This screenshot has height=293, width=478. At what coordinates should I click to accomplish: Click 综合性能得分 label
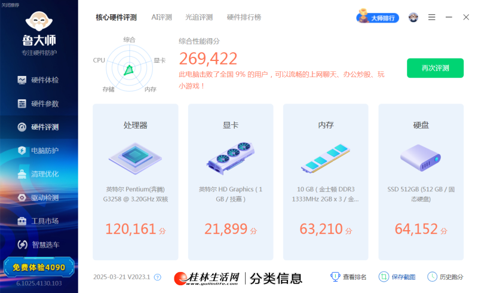pos(199,41)
